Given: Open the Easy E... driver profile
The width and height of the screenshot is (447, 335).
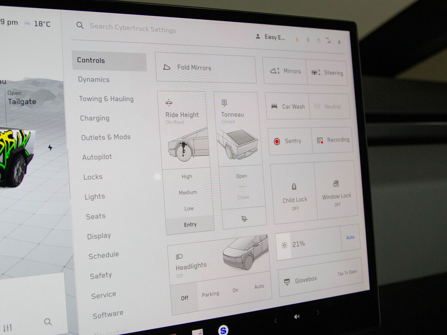Looking at the screenshot, I should (x=271, y=37).
